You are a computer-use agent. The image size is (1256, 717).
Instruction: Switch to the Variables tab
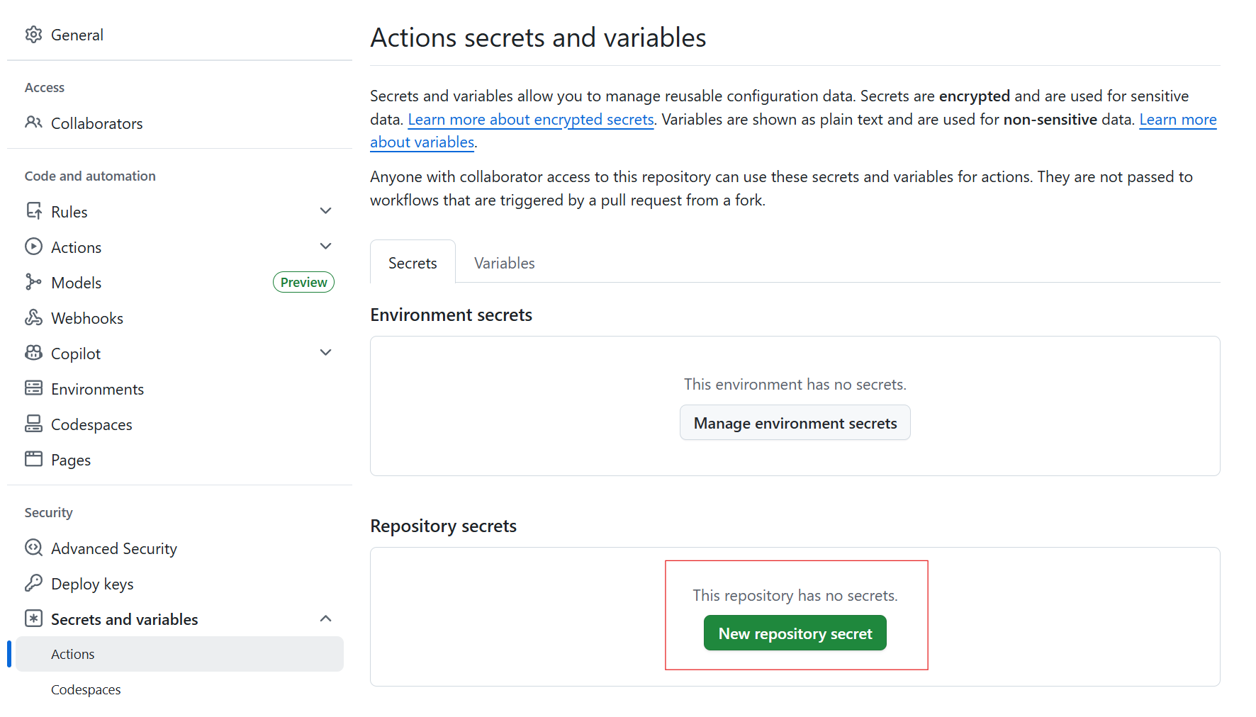point(504,263)
